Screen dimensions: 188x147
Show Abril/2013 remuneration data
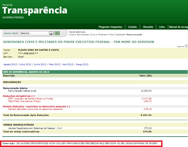(67, 64)
